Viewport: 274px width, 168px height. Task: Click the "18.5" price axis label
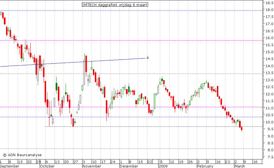point(270,3)
